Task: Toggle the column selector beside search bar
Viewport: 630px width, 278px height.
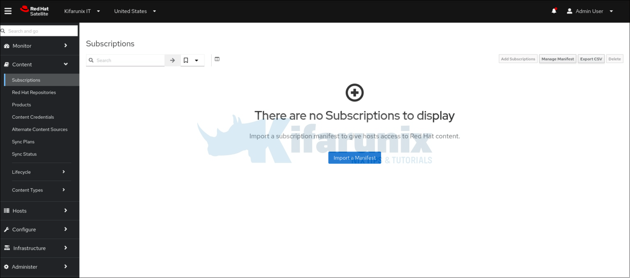Action: click(x=217, y=59)
